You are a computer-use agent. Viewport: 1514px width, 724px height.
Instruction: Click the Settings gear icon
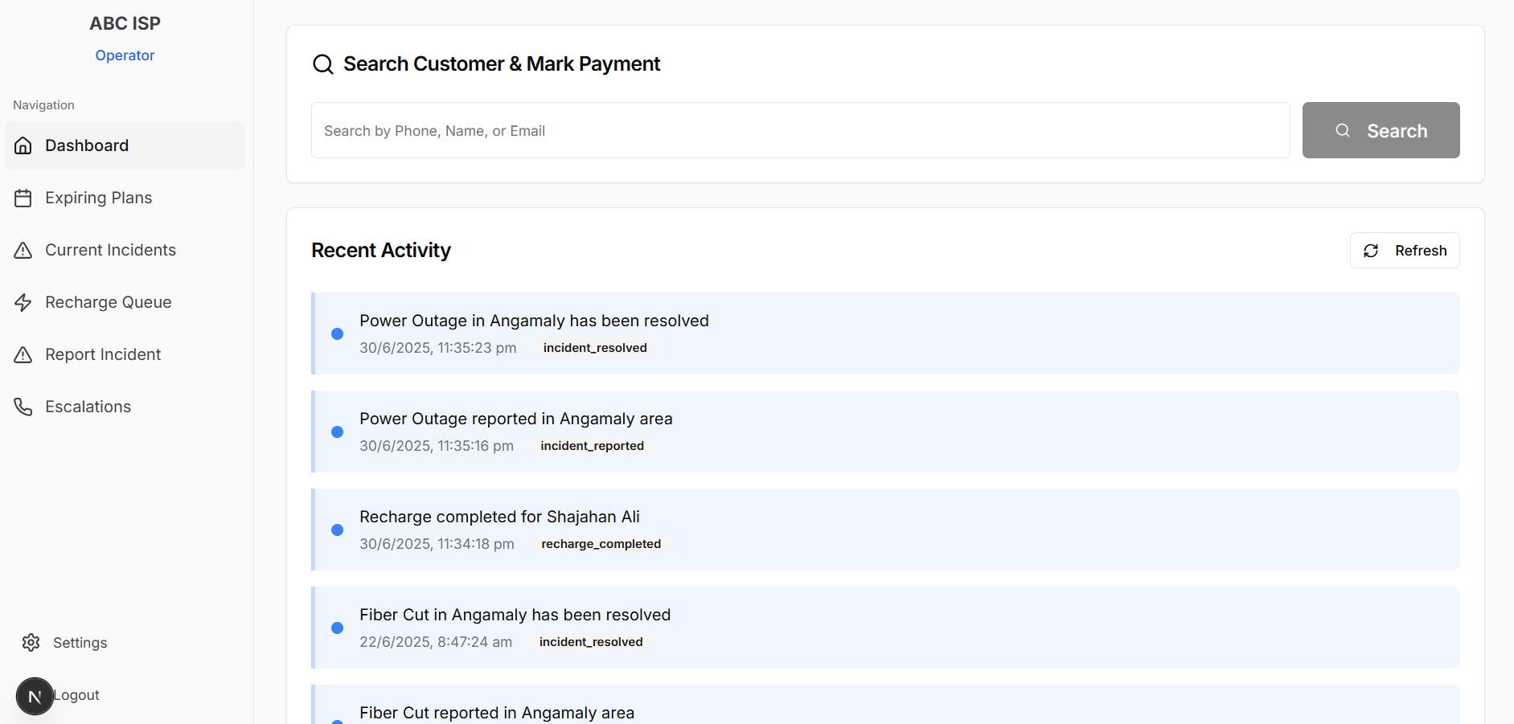(31, 642)
